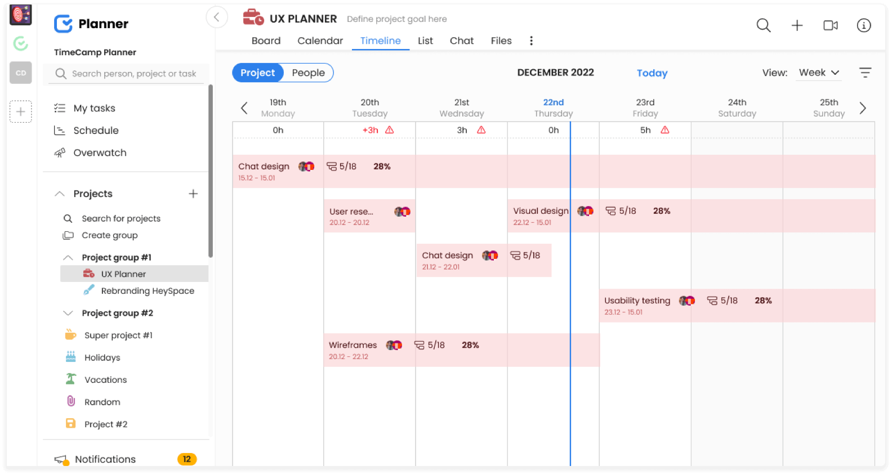Open the three-dot more tabs menu

[x=531, y=41]
